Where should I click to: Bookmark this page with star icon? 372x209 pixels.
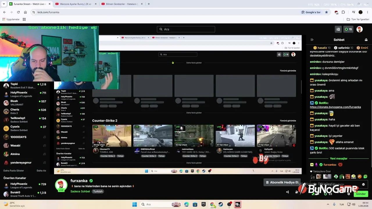coord(326,12)
